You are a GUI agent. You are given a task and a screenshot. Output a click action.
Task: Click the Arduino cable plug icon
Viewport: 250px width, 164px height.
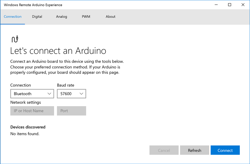coord(15,39)
